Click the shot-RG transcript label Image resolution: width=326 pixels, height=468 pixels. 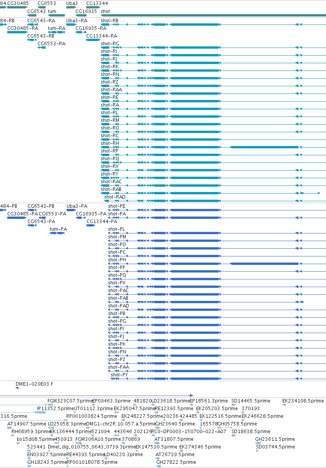click(x=110, y=44)
